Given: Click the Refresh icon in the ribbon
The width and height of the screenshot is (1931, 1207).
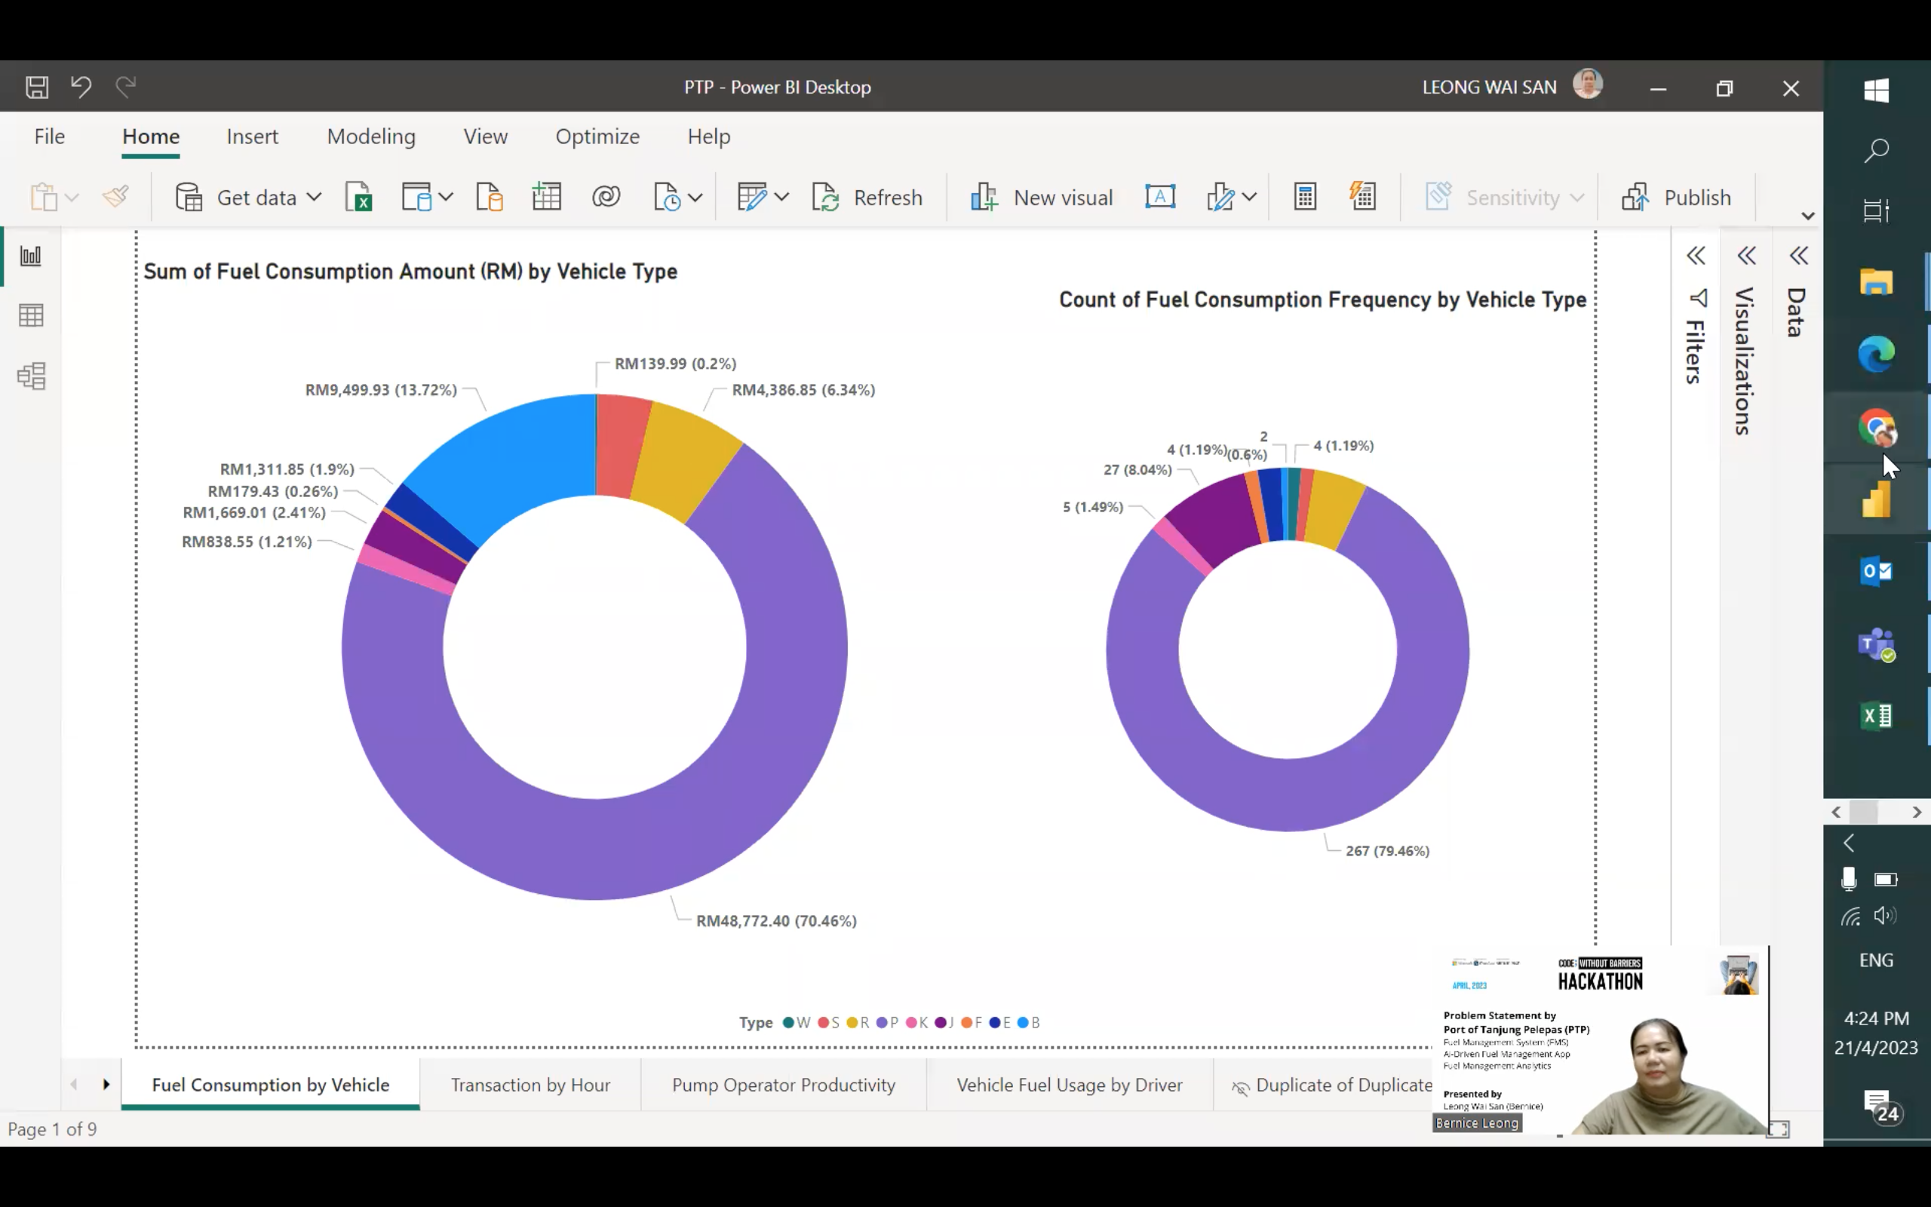Looking at the screenshot, I should coord(827,196).
